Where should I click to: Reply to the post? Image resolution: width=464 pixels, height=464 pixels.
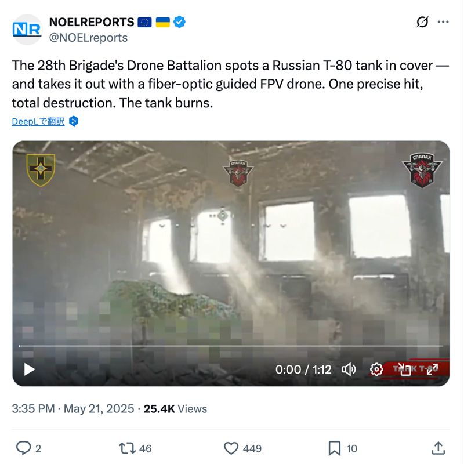coord(28,448)
